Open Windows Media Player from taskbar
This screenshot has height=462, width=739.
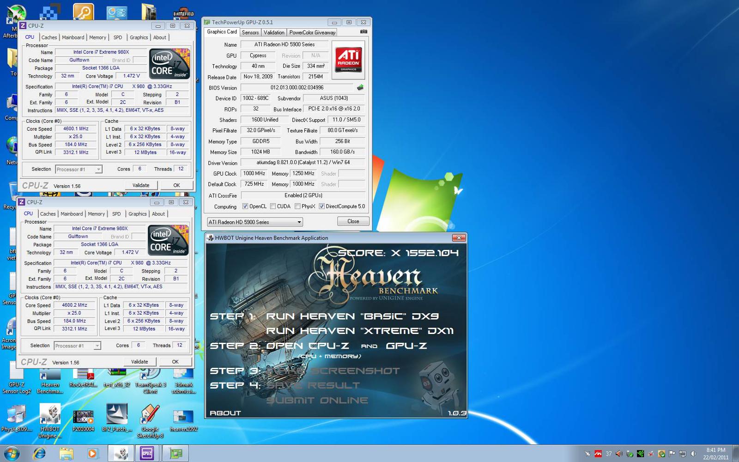(93, 453)
